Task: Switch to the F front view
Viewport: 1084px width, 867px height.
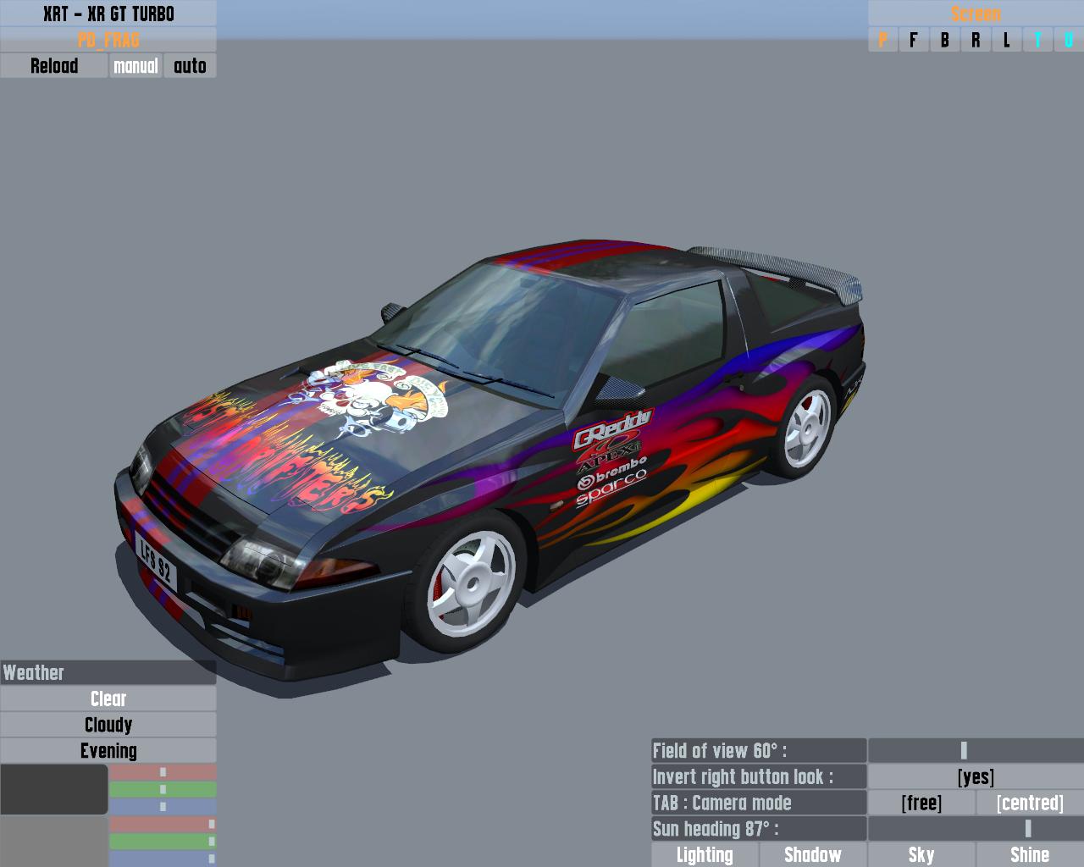Action: (914, 40)
